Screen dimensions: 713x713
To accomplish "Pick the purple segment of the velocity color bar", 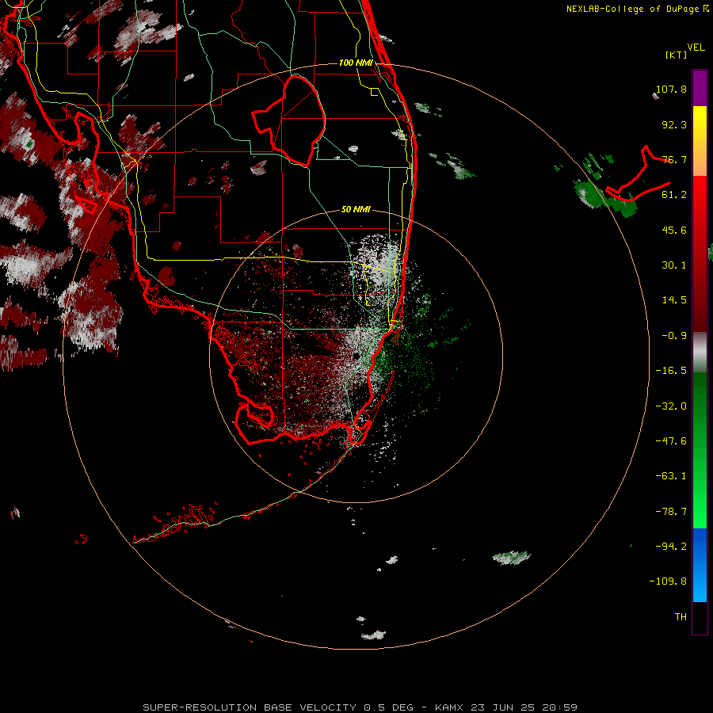I will tap(700, 88).
